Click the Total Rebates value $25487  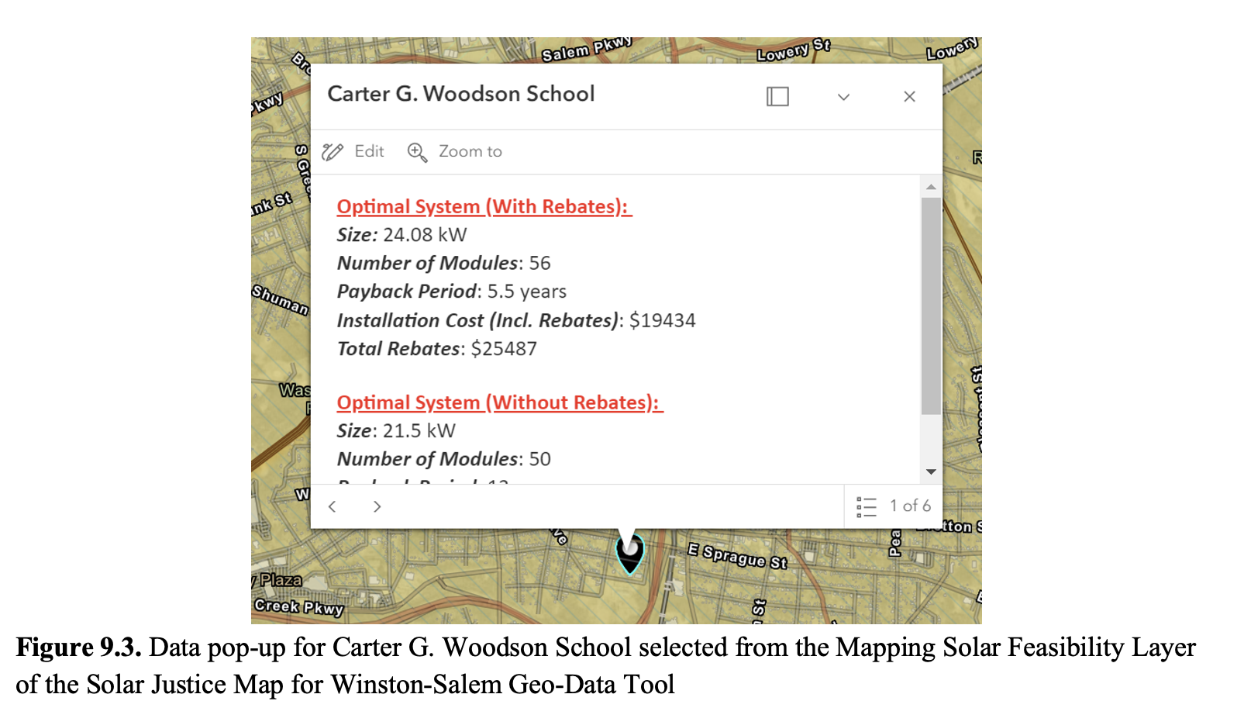[504, 349]
